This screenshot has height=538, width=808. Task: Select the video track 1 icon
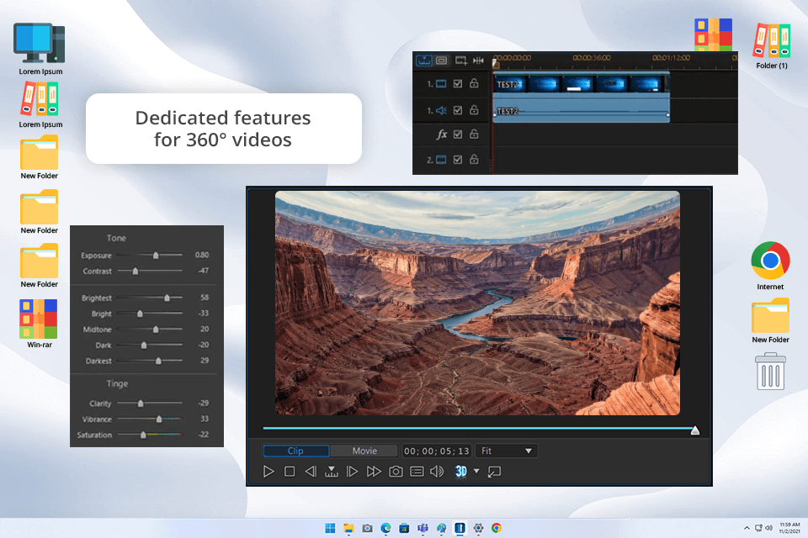tap(441, 83)
